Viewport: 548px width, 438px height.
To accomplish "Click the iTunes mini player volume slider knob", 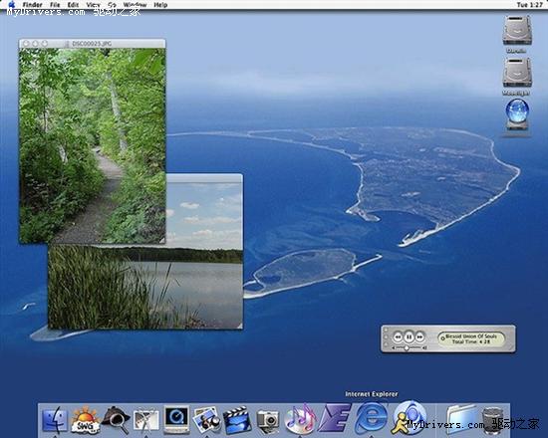I will point(407,347).
